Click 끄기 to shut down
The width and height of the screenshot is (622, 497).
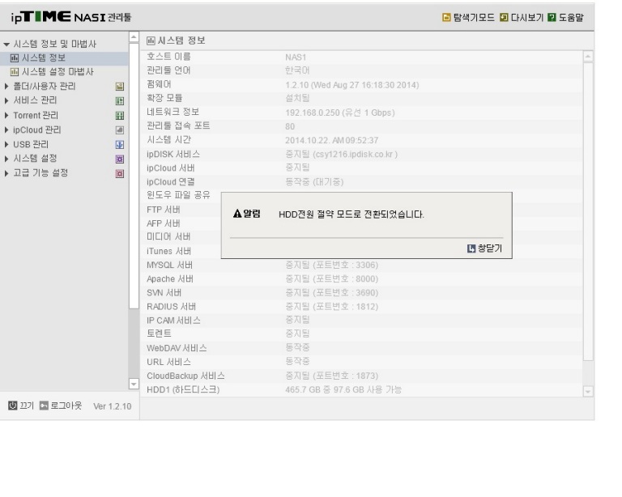pos(27,406)
